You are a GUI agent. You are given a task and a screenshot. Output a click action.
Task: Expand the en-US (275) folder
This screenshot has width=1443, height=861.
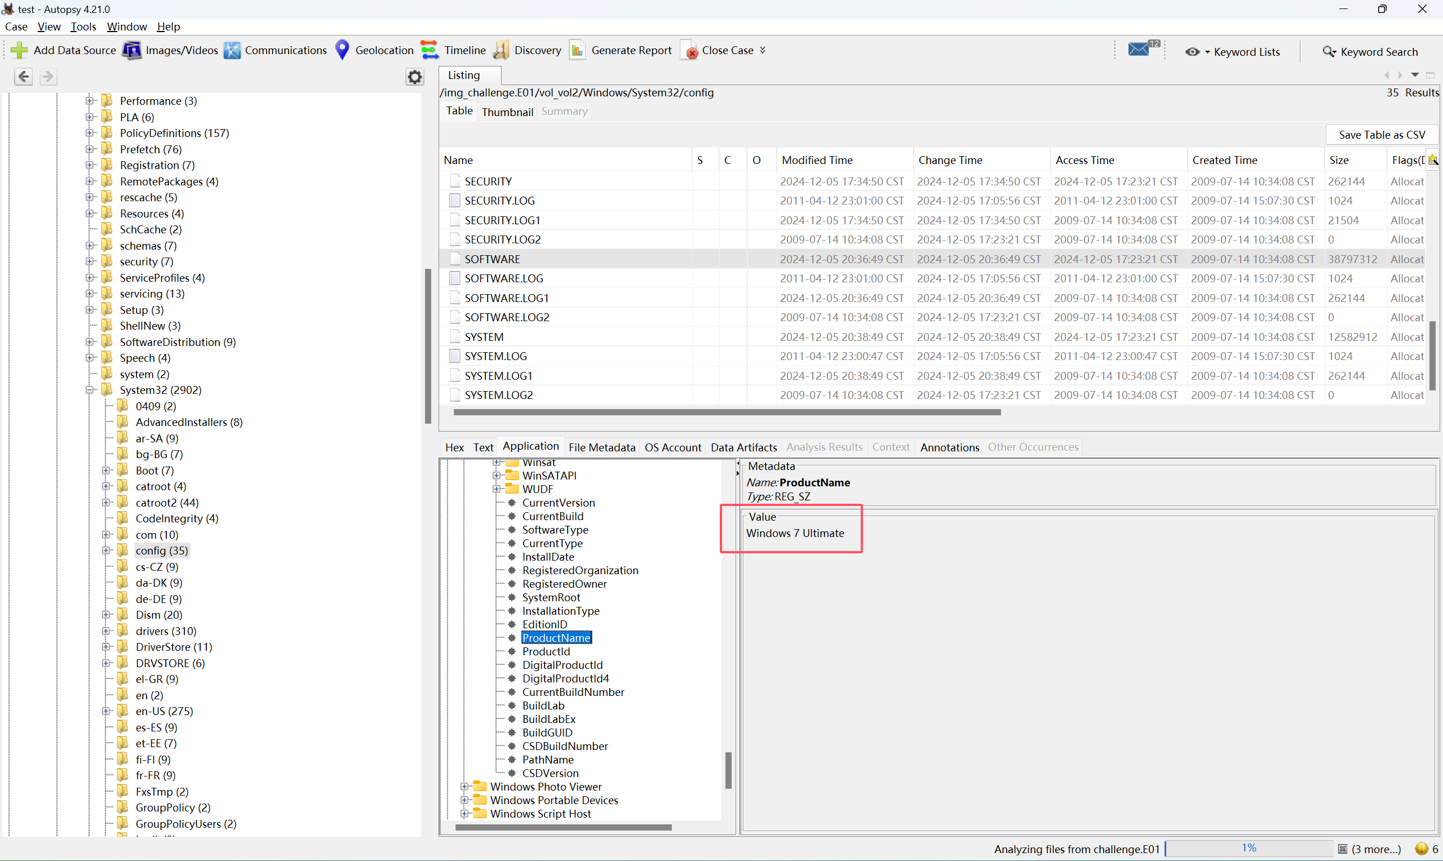(106, 711)
